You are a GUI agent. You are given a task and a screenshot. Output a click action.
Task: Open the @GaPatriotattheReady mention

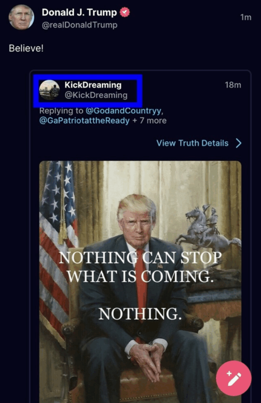tap(84, 120)
